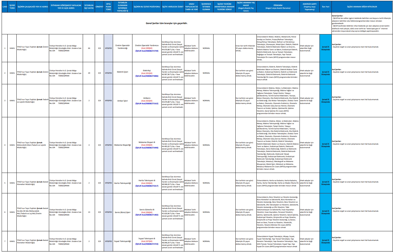394x252 pixels.
Task: Open İnşaat Teknisyeni-B İŞKUR Kod/00008272723 link
Action: (147, 244)
